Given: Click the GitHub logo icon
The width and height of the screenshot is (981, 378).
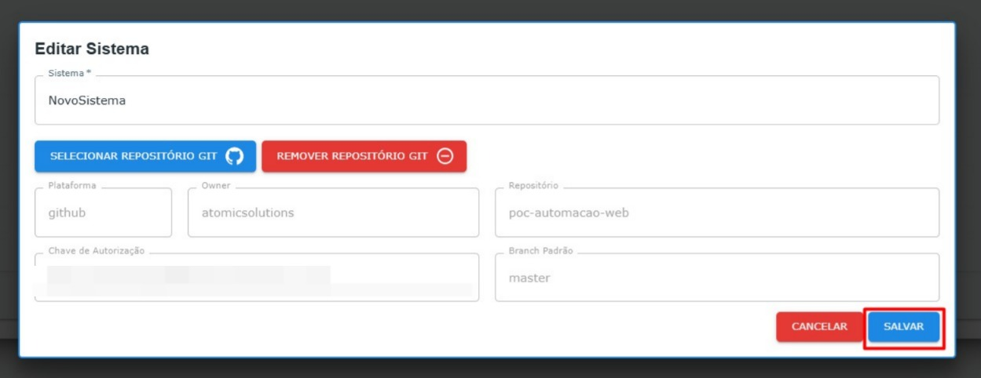Looking at the screenshot, I should [x=234, y=156].
